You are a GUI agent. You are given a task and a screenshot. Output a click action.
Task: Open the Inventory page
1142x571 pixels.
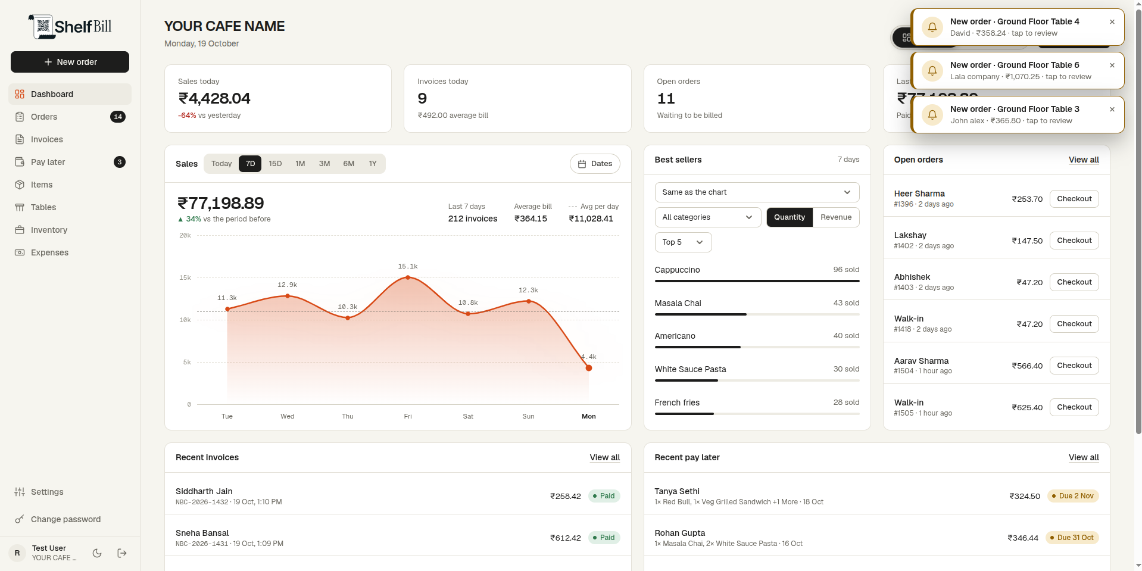click(70, 230)
